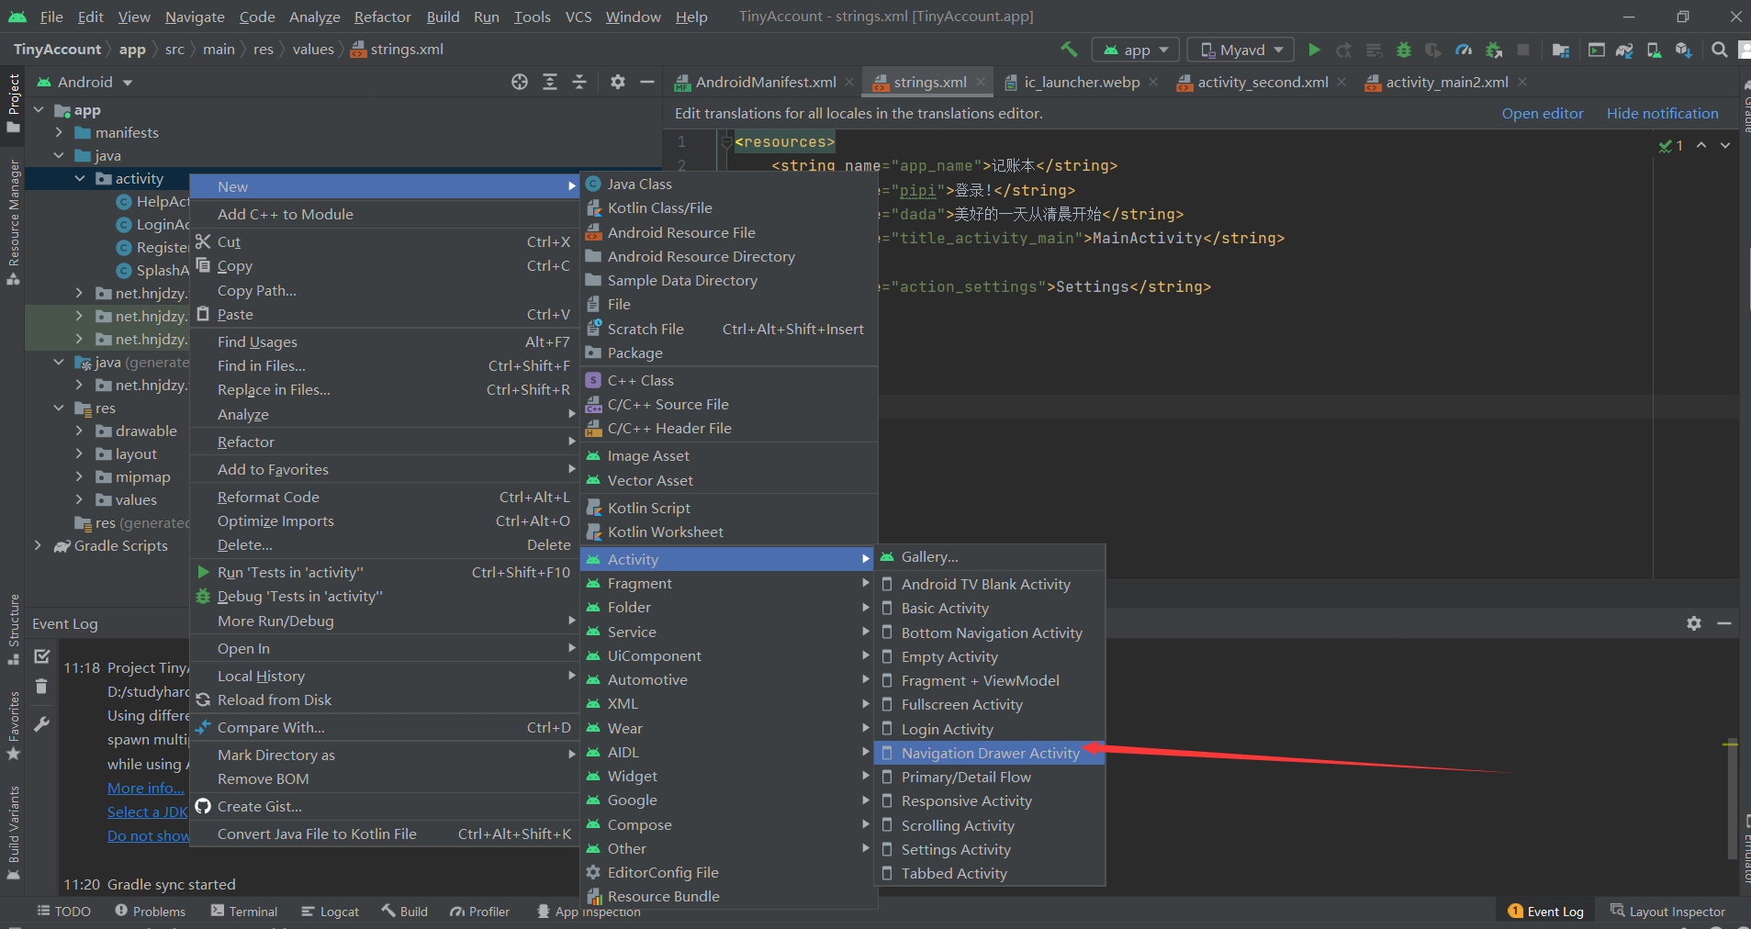
Task: Open the Build menu in menu bar
Action: point(443,17)
